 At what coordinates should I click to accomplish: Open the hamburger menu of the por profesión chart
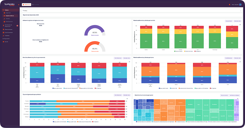click(x=127, y=99)
